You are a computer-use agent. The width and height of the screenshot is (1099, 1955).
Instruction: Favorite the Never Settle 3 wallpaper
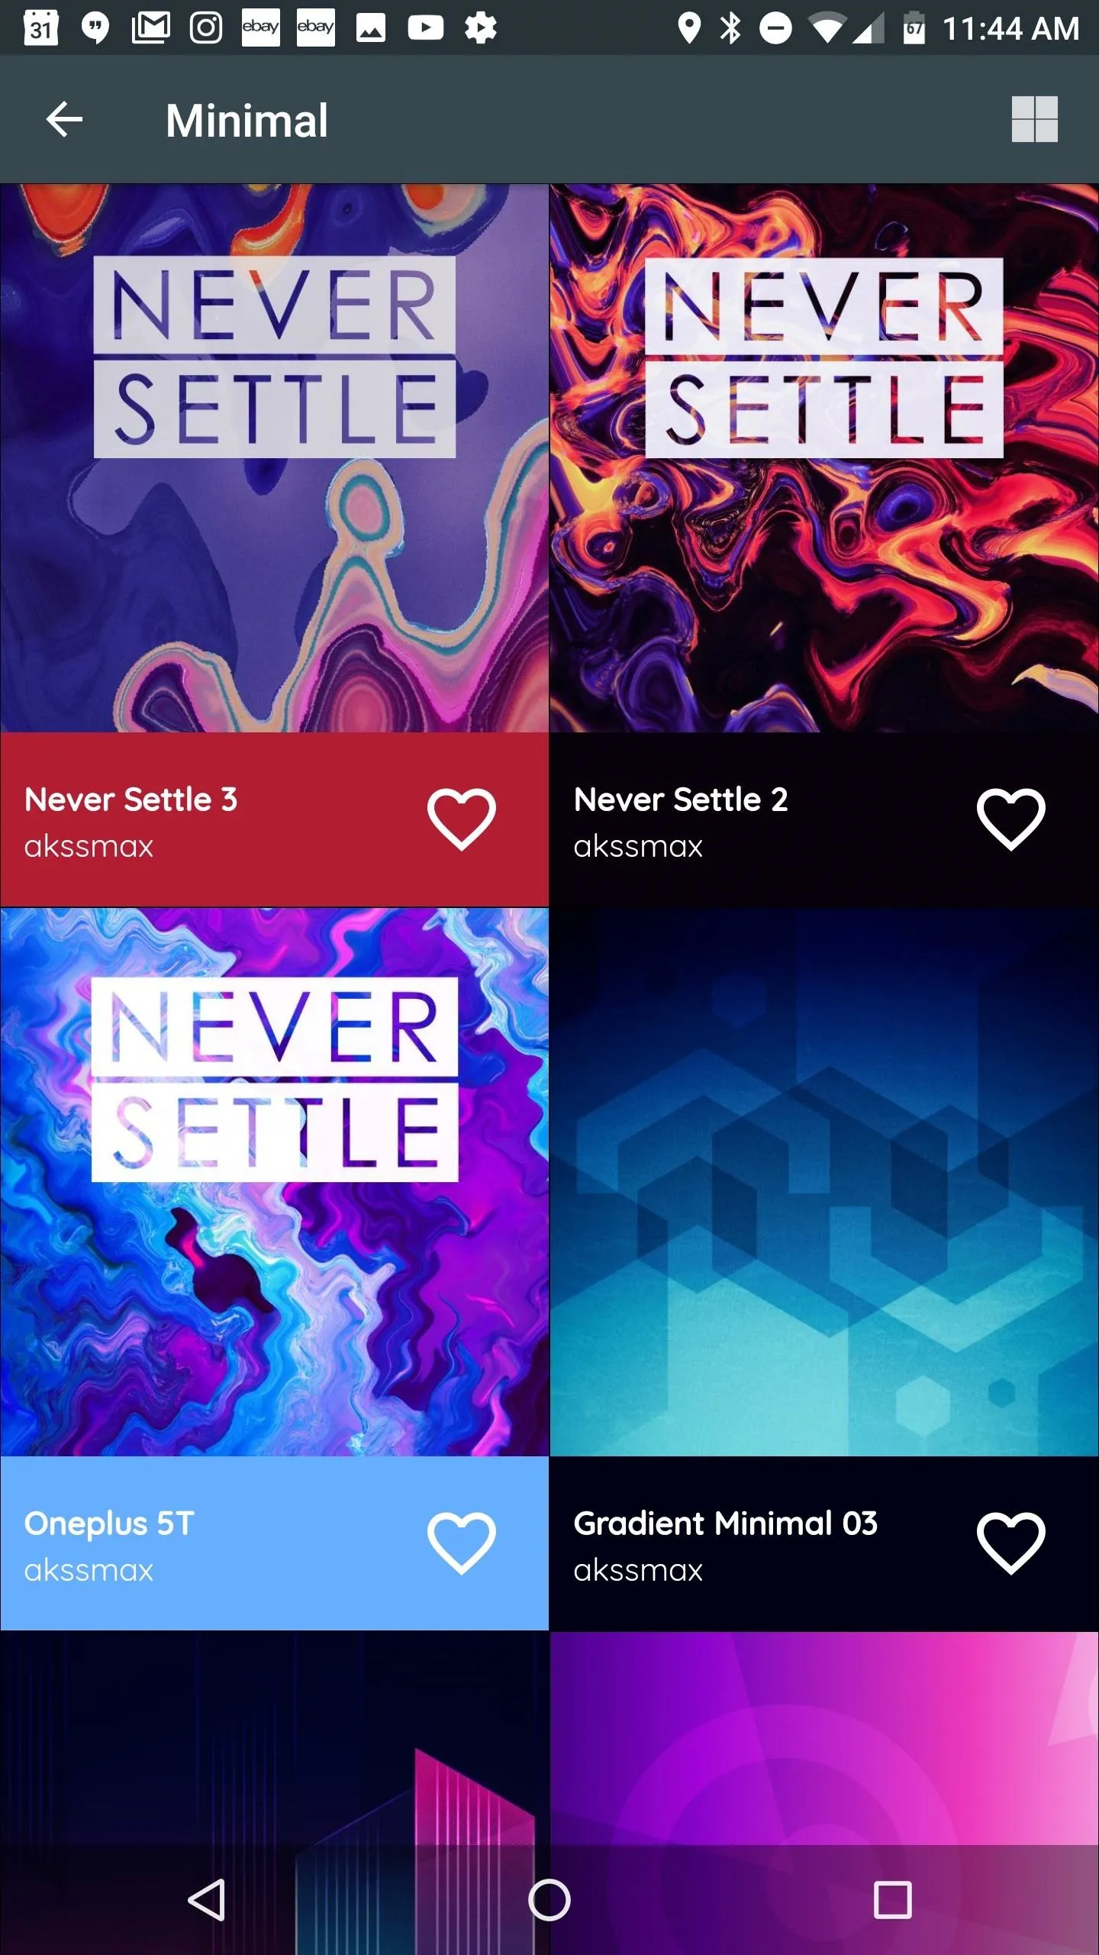462,819
